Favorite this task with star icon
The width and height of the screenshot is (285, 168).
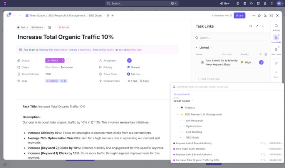click(259, 15)
